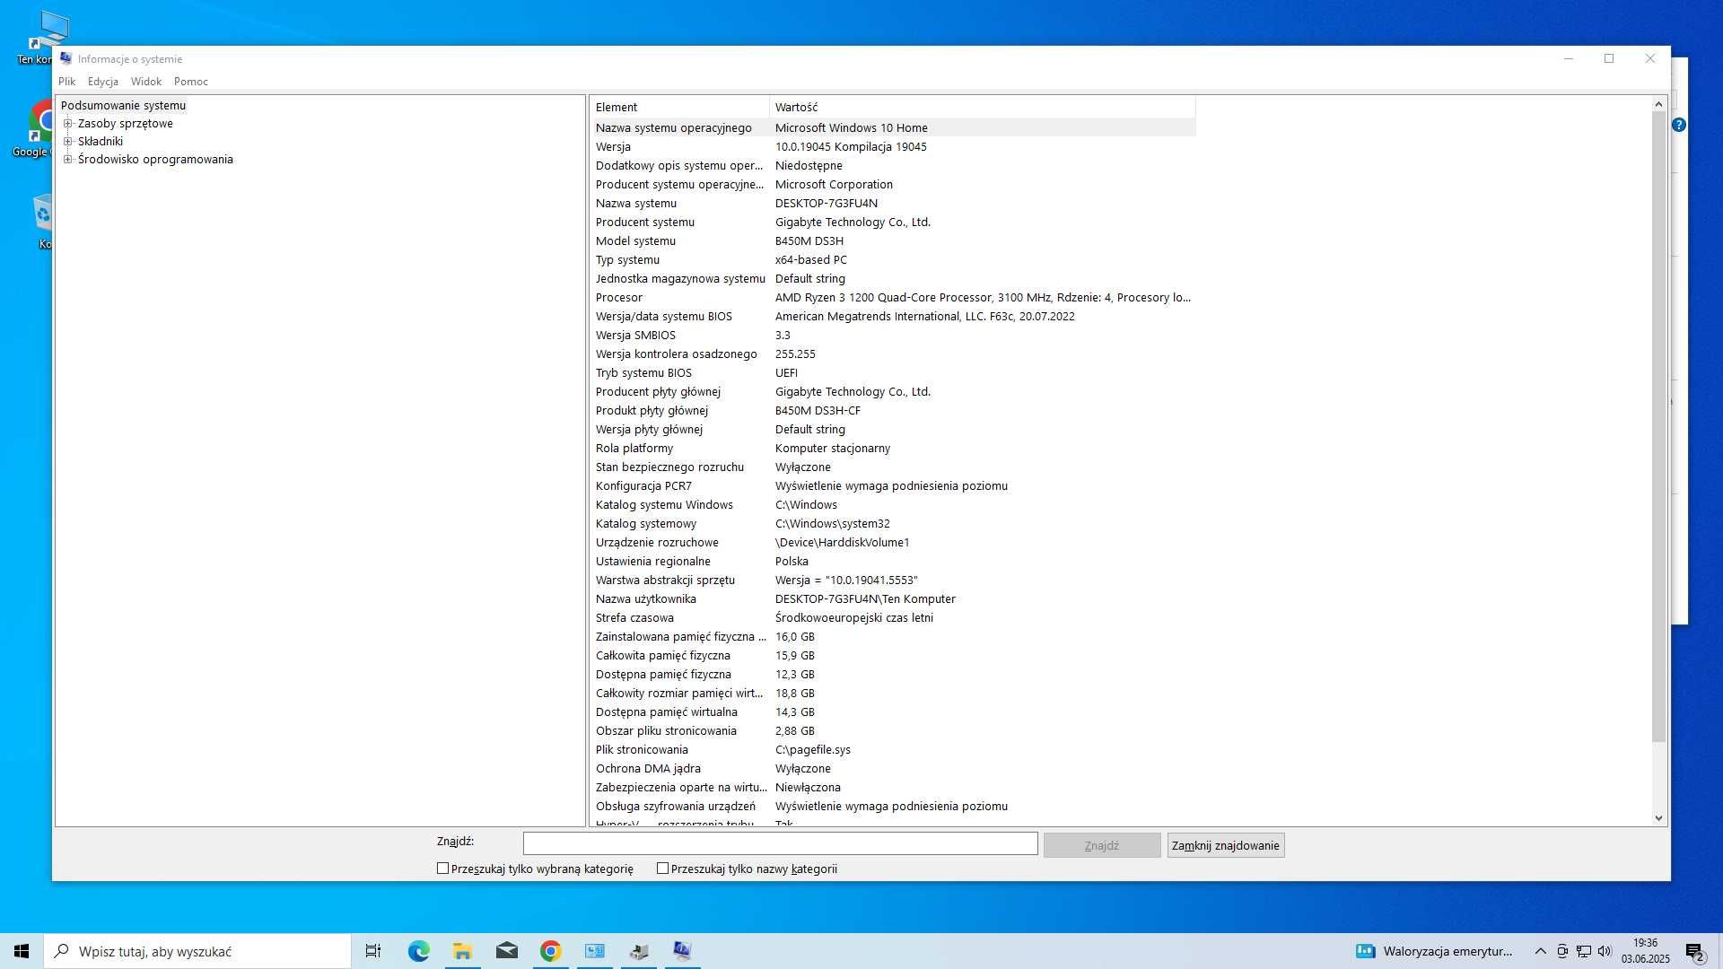Click scrollbar up arrow in details pane
This screenshot has width=1723, height=969.
click(1658, 104)
